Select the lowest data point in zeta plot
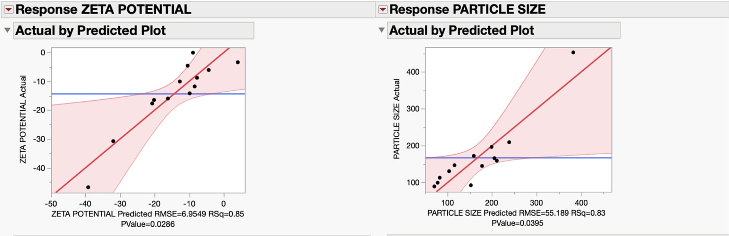The width and height of the screenshot is (729, 236). point(88,187)
